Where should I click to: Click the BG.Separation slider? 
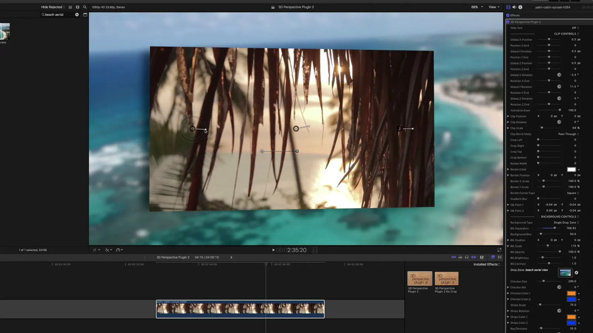551,228
